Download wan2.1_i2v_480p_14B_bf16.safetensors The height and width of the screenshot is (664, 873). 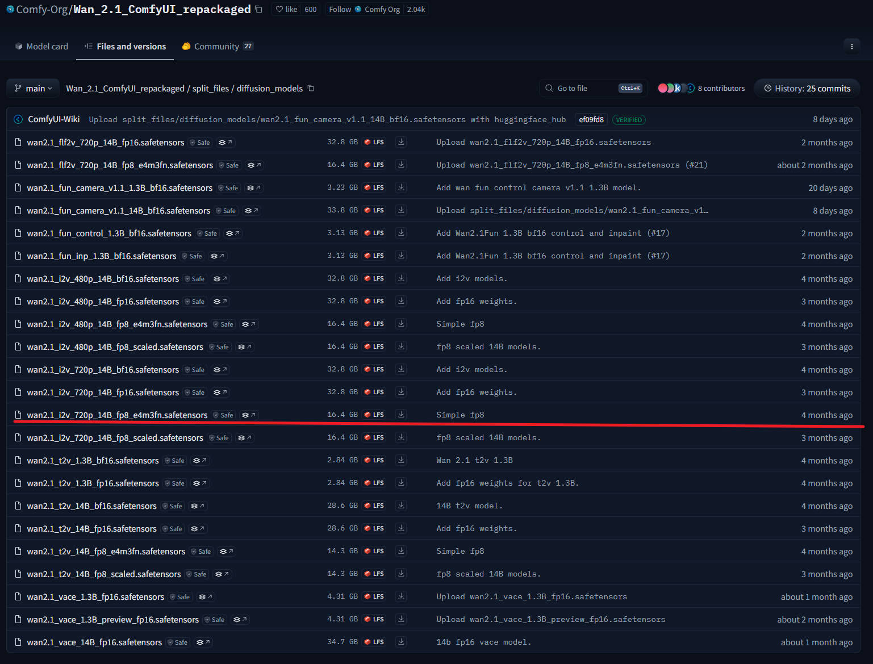click(401, 278)
